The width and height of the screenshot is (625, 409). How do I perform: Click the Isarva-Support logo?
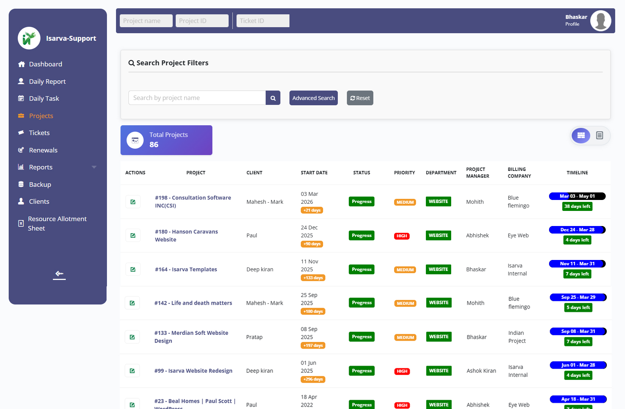[29, 38]
